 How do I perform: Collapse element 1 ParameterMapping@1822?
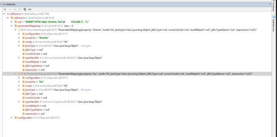[15, 74]
